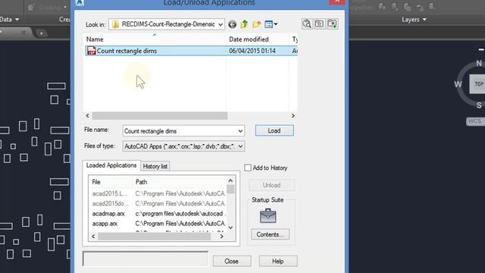Viewport: 485px width, 273px height.
Task: Sort files by Date modified header
Action: pos(258,39)
